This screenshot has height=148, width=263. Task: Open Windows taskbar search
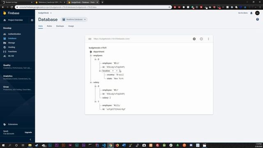click(10, 145)
